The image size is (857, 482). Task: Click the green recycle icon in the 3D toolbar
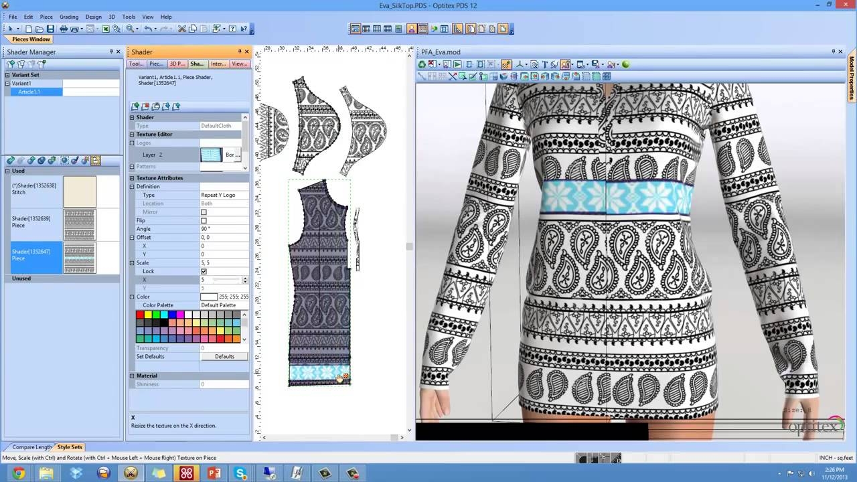(420, 64)
